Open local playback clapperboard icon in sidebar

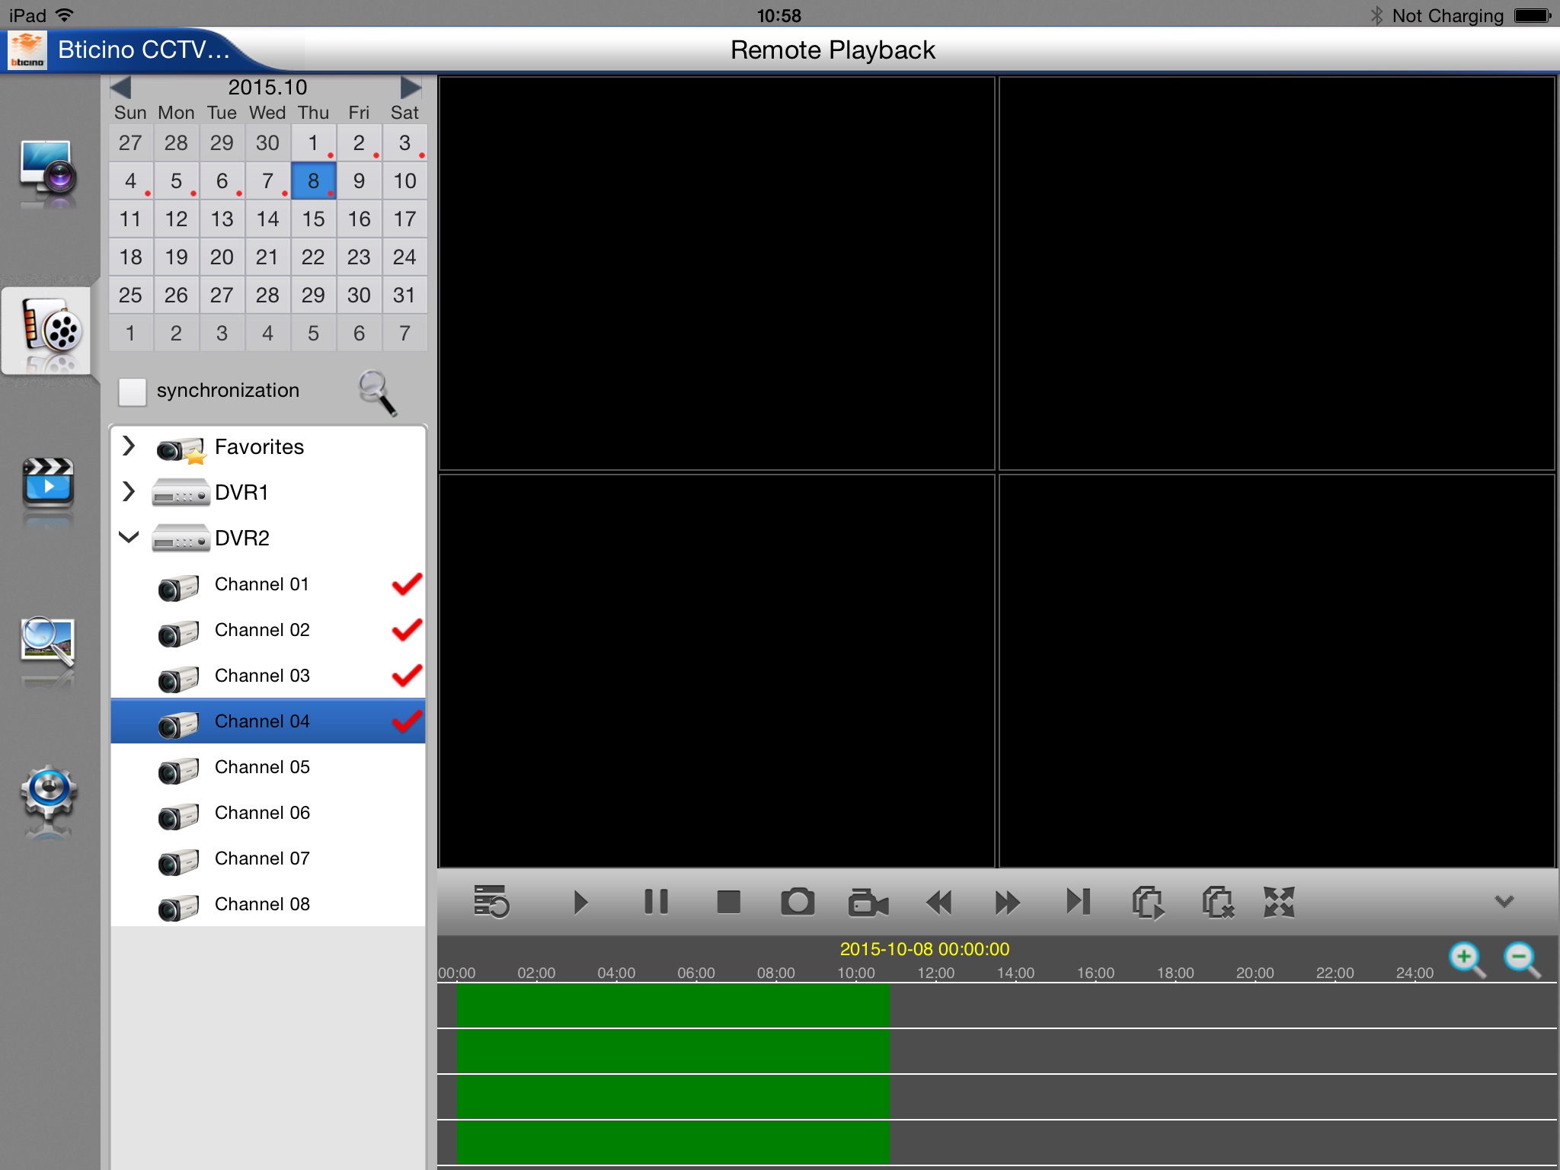[x=48, y=484]
